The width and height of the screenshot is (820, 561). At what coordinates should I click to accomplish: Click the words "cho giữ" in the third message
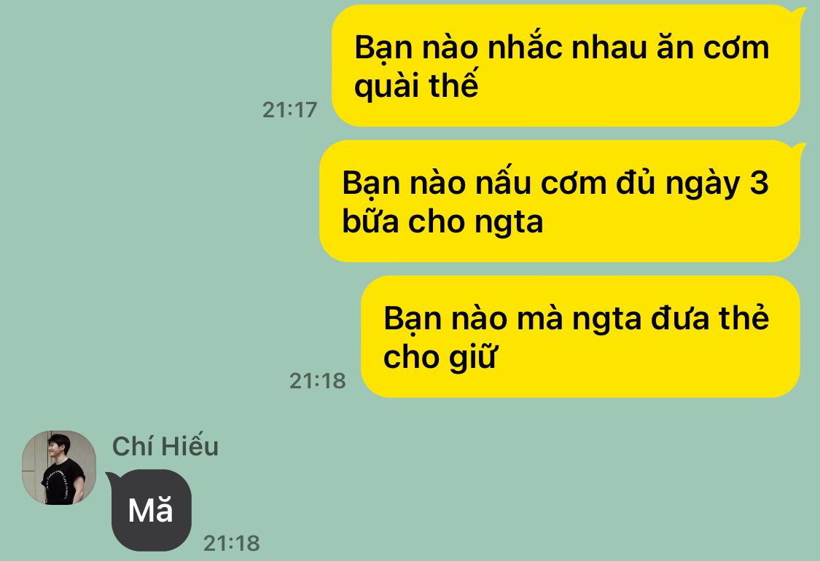440,357
